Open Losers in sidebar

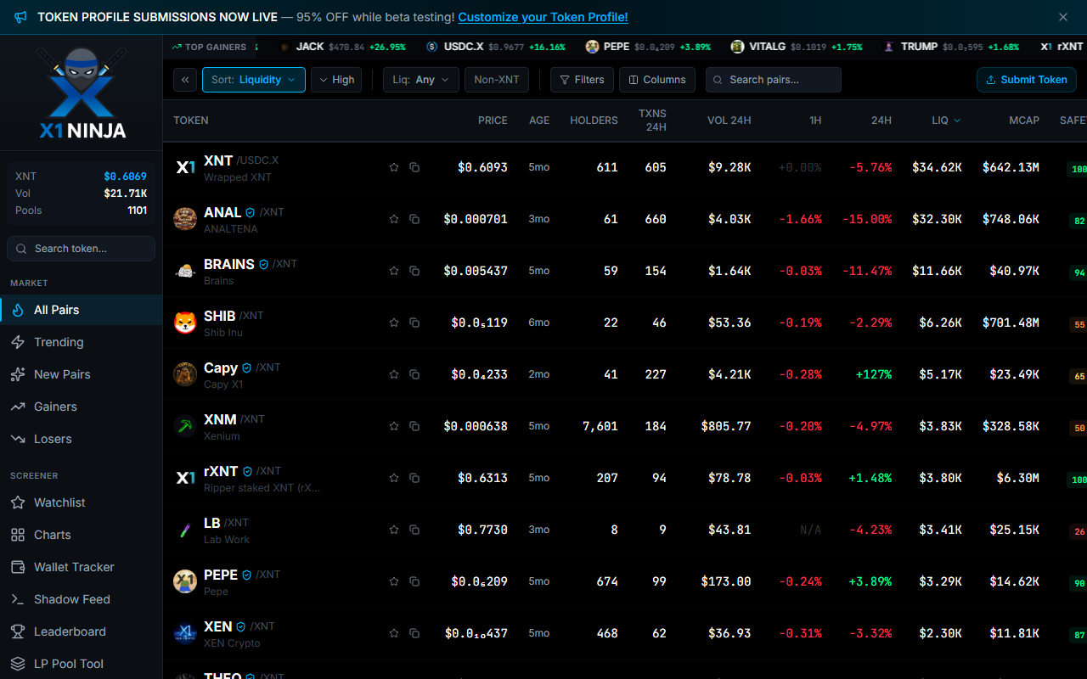[82, 439]
